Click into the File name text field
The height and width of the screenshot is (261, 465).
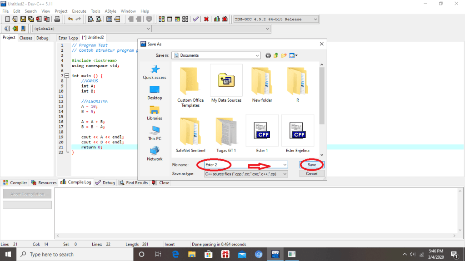[x=241, y=165]
